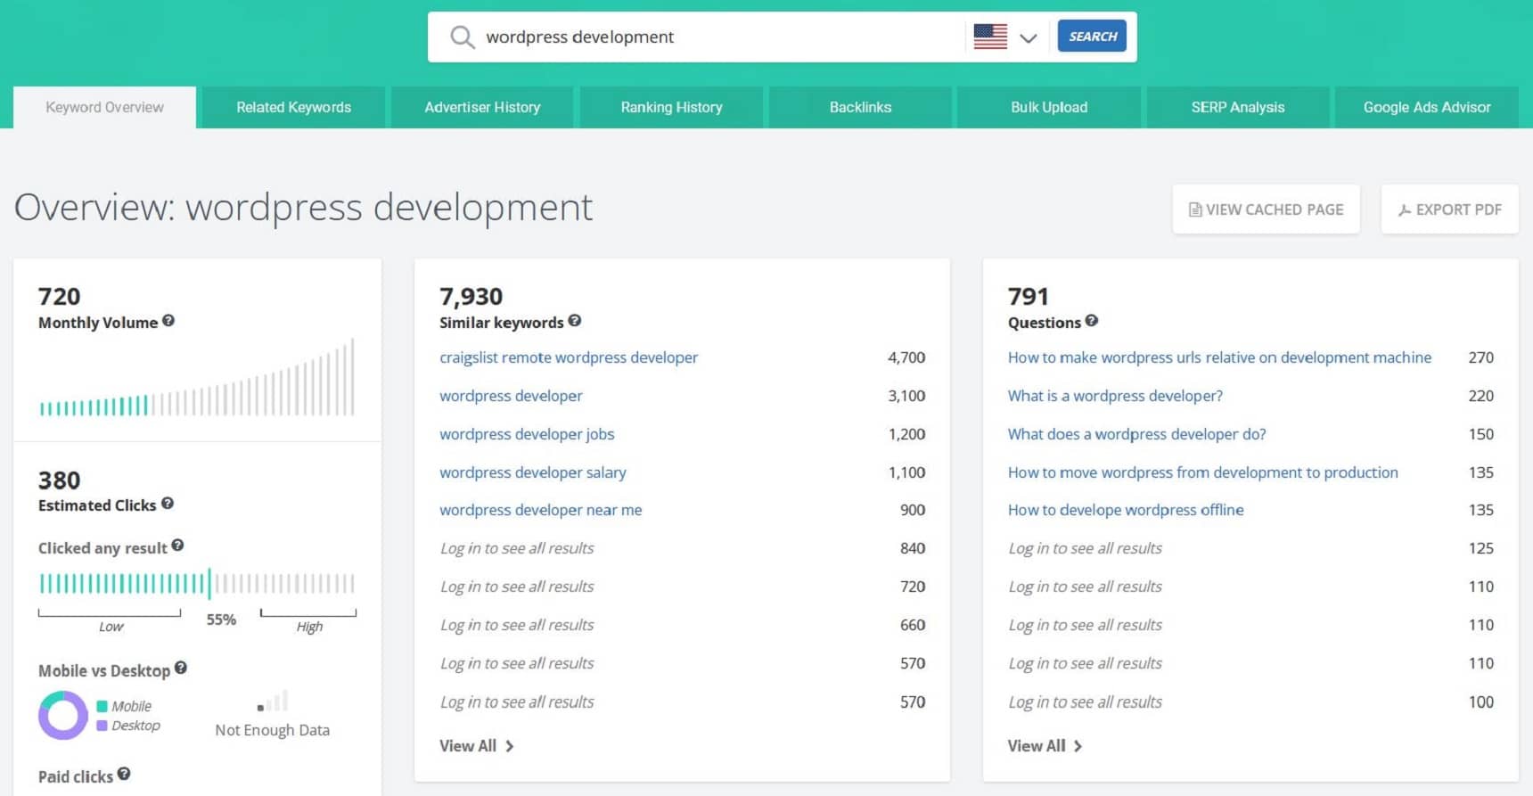Click Log in link beside question volume 125
The width and height of the screenshot is (1533, 796).
point(1085,548)
